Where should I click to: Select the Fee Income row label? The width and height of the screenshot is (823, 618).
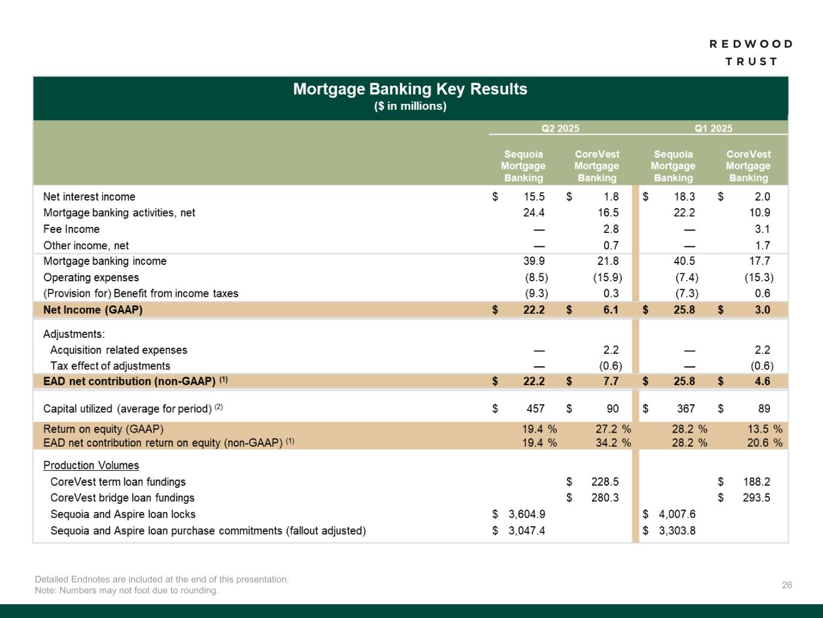[71, 229]
